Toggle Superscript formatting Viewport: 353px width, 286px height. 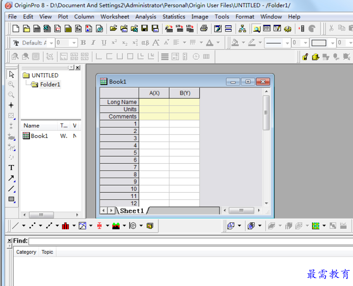(114, 43)
